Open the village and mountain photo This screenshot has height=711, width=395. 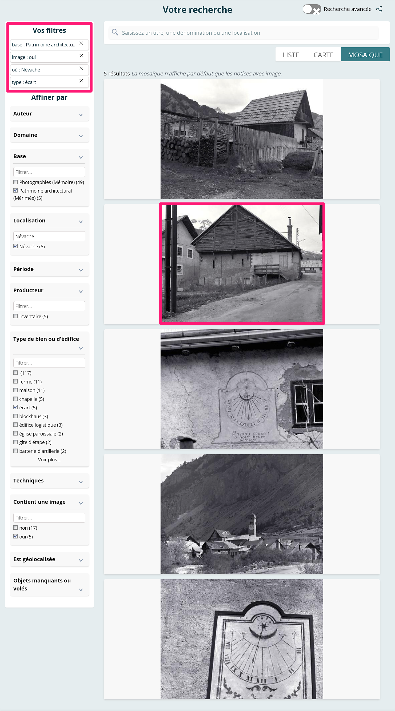242,514
